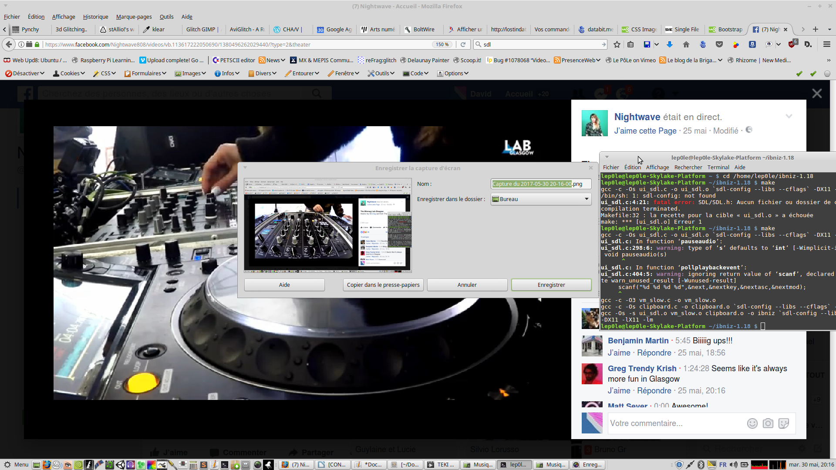Screen dimensions: 836x470
Task: Expand the Nightwave post options chevron
Action: (789, 116)
